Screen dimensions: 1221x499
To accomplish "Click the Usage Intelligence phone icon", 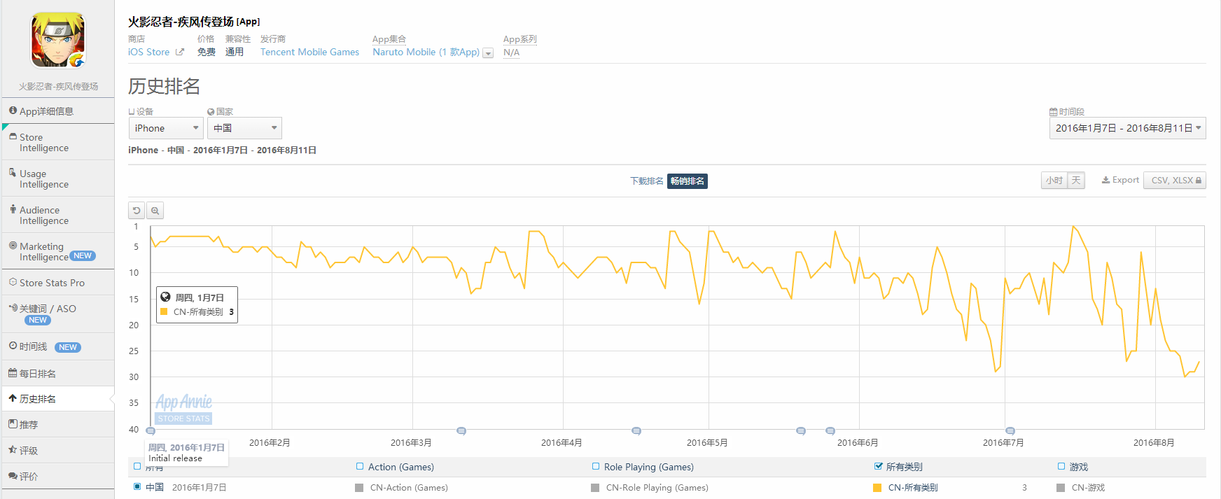I will (13, 172).
